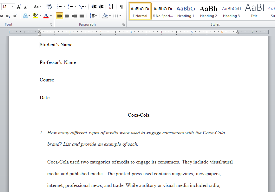This screenshot has width=275, height=192.
Task: Open the Font dialog box launcher
Action: pyautogui.click(x=51, y=25)
